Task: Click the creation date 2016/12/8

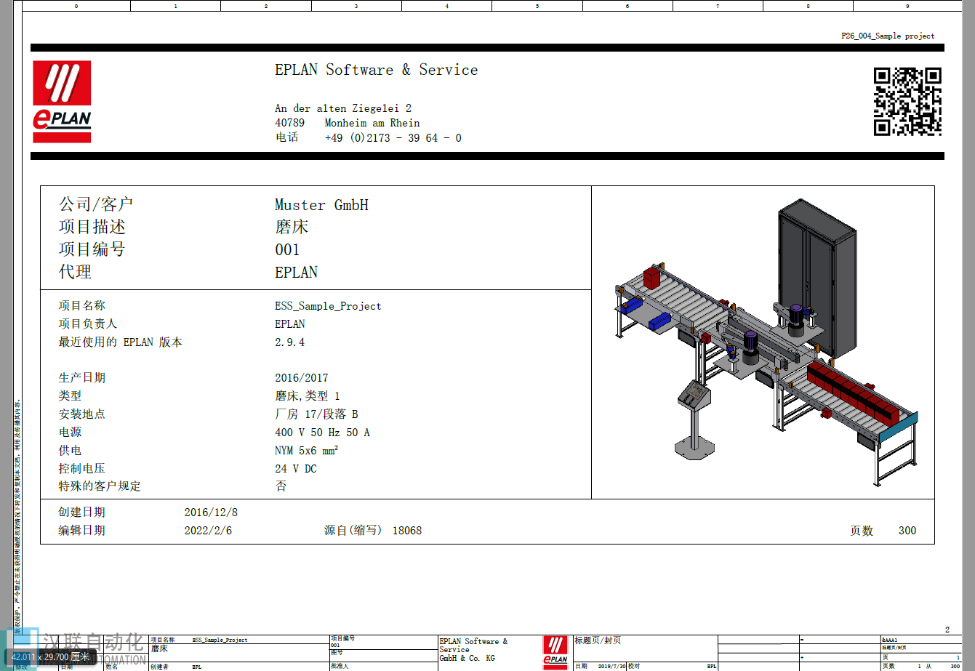Action: pos(211,513)
